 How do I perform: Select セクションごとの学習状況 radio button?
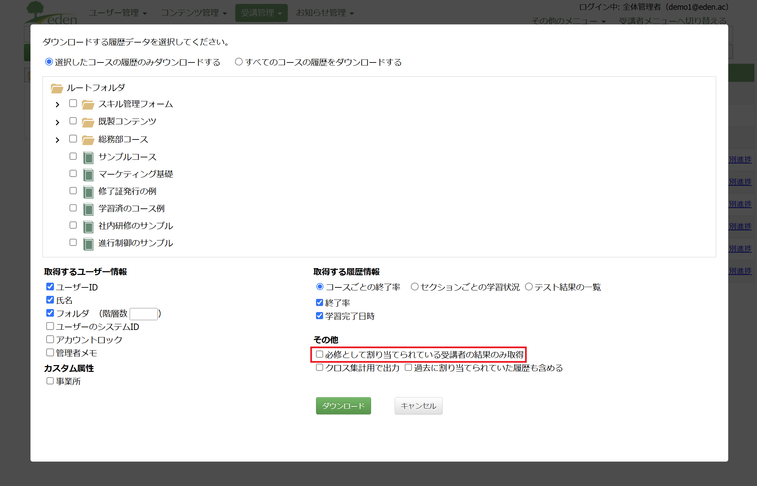pos(415,287)
